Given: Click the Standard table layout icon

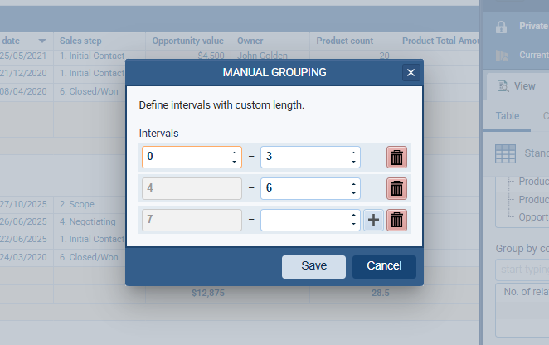Looking at the screenshot, I should pyautogui.click(x=506, y=153).
